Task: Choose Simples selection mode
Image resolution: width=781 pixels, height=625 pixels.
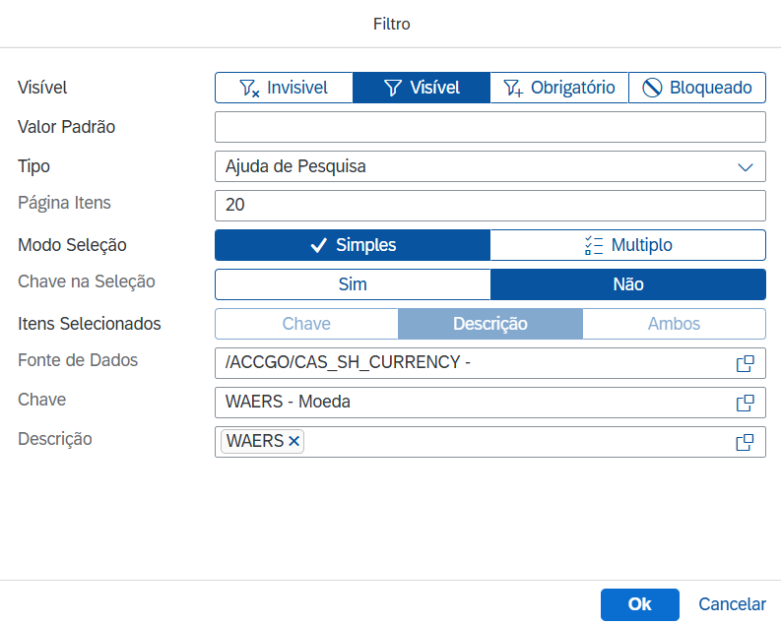Action: (353, 245)
